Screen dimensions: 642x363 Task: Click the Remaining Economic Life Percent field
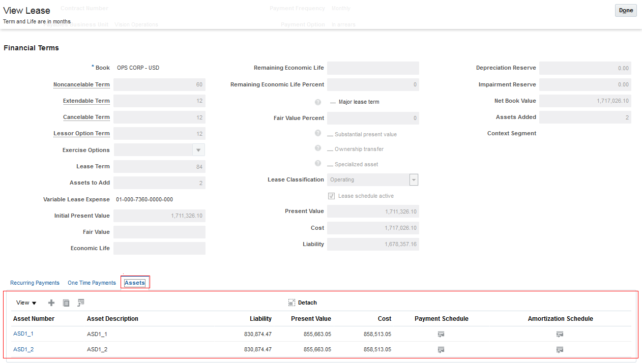tap(373, 84)
